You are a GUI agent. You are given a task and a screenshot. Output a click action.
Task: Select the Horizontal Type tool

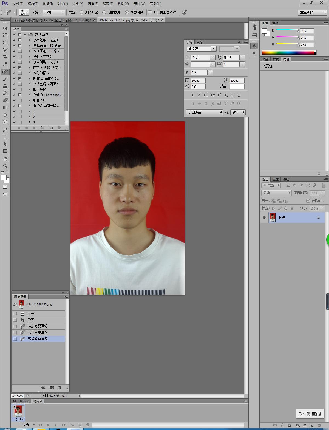pyautogui.click(x=5, y=137)
